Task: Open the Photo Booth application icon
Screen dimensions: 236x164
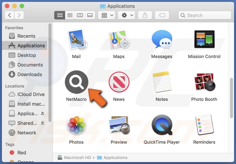Action: click(204, 82)
